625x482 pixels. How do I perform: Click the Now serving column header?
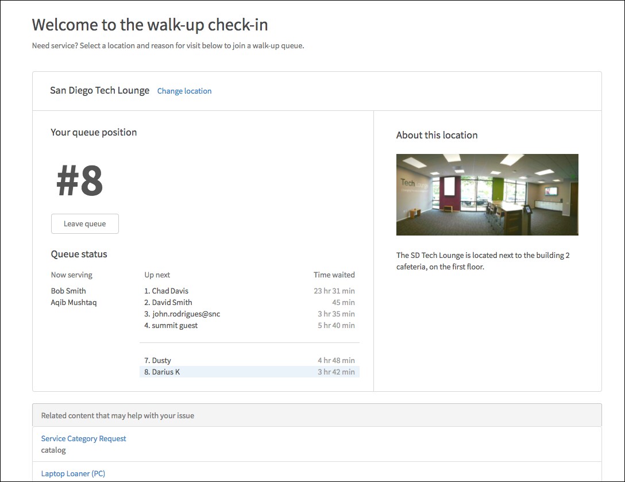[71, 275]
